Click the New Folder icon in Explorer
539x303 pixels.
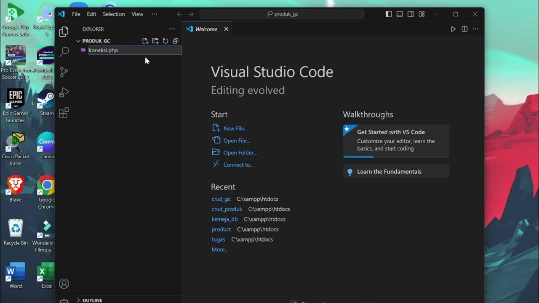click(x=155, y=41)
